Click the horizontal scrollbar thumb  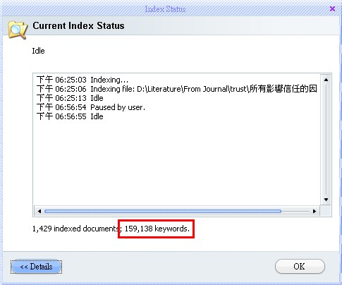[x=163, y=211]
